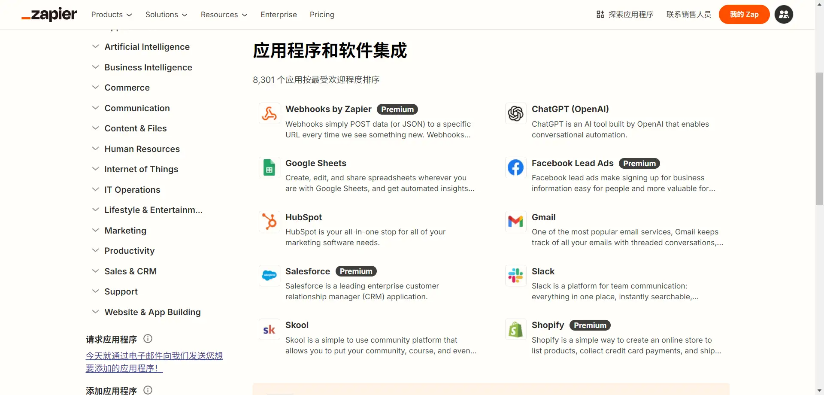Screen dimensions: 824x395
Task: Expand the Human Resources category chevron
Action: tap(95, 149)
